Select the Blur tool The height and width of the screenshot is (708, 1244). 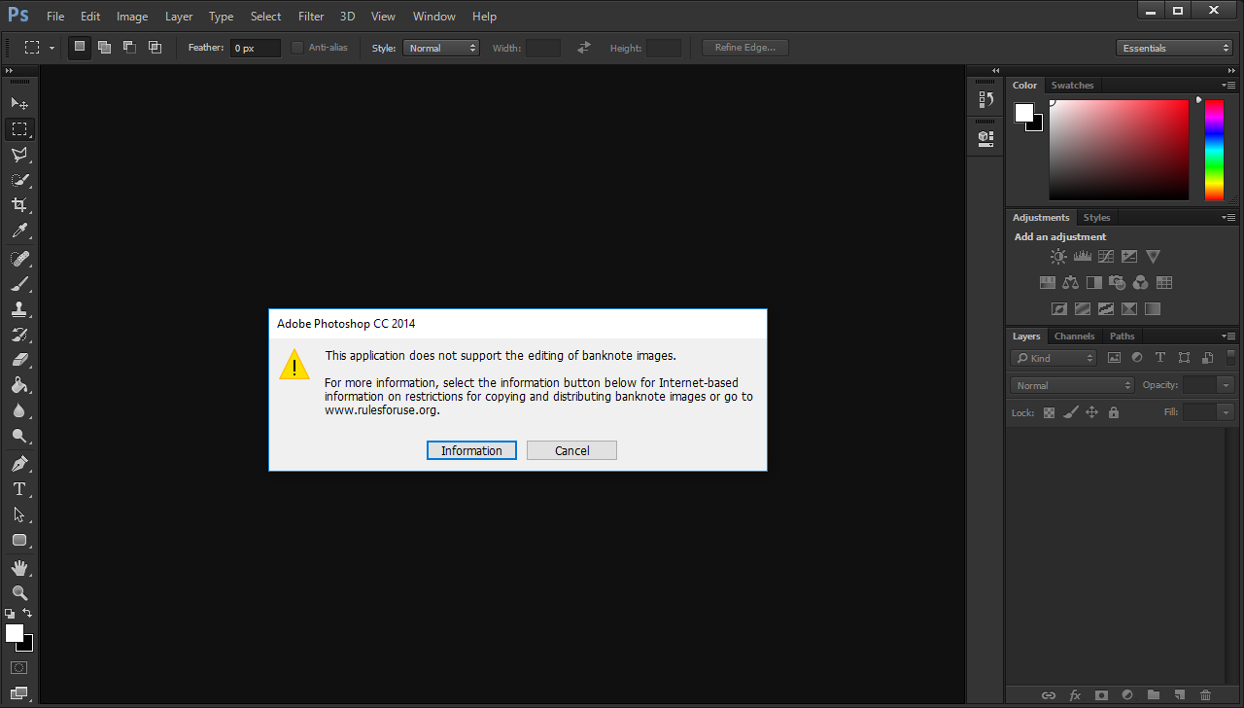(x=19, y=411)
